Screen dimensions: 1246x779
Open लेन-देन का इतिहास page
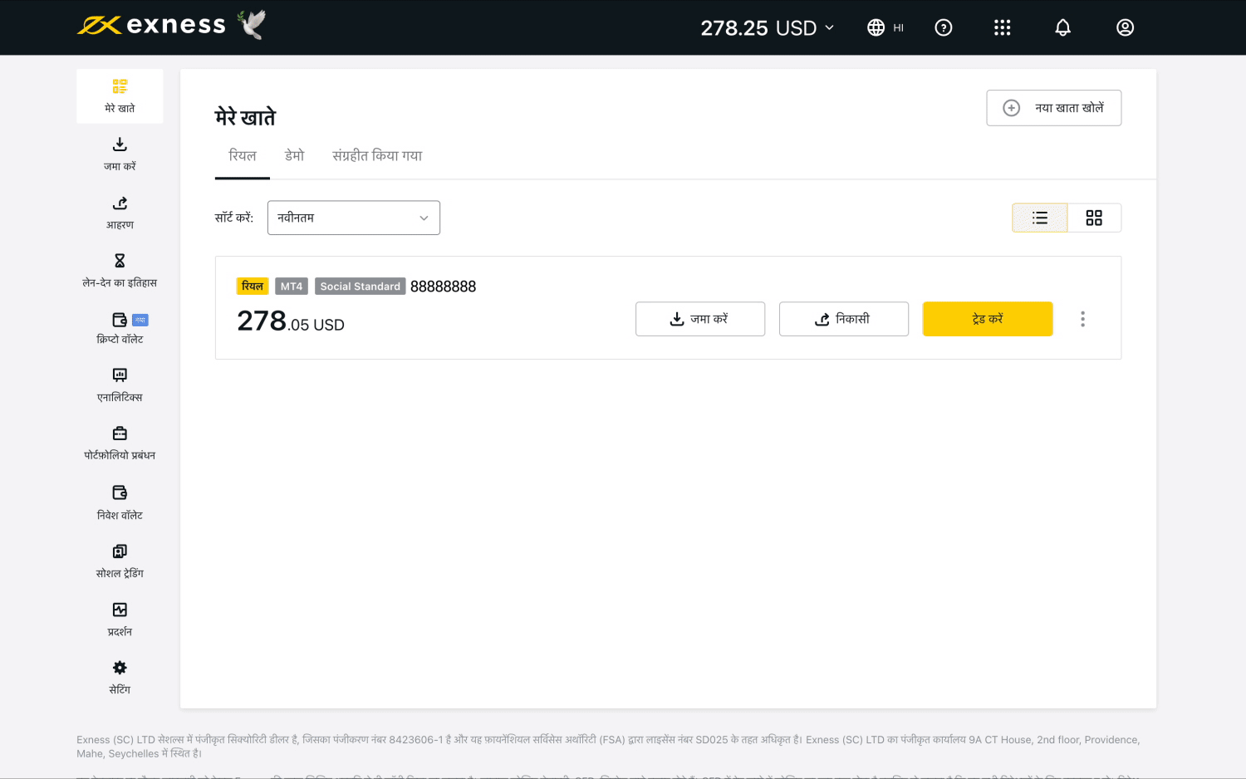[x=120, y=271]
